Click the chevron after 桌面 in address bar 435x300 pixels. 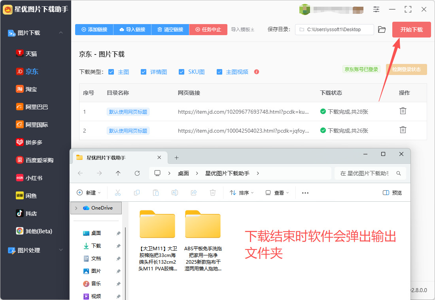197,173
